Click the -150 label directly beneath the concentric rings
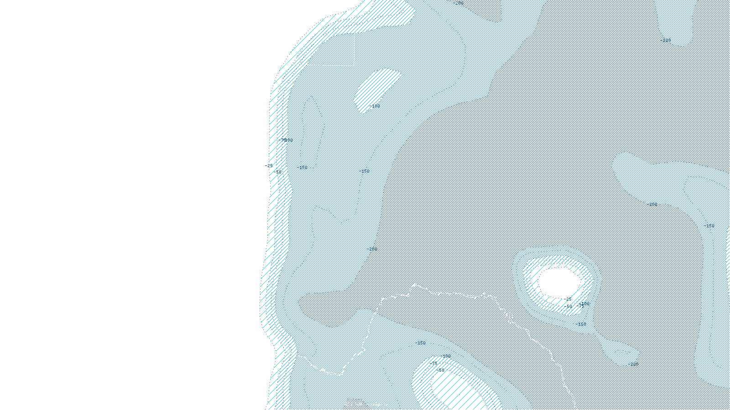 580,324
